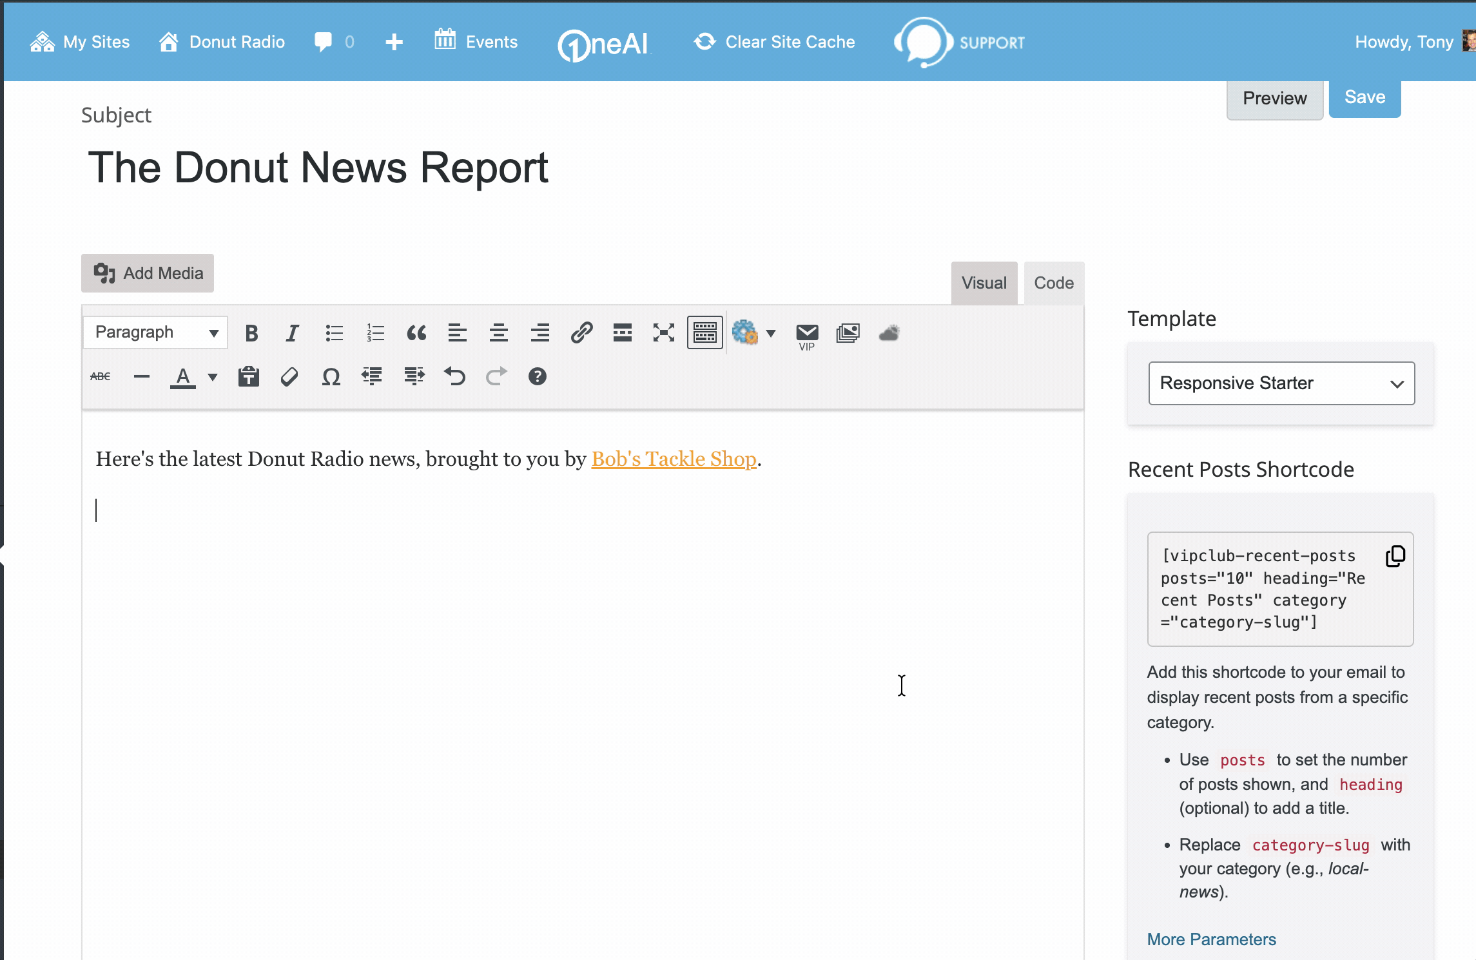This screenshot has height=960, width=1476.
Task: Click the undo arrow
Action: click(454, 376)
